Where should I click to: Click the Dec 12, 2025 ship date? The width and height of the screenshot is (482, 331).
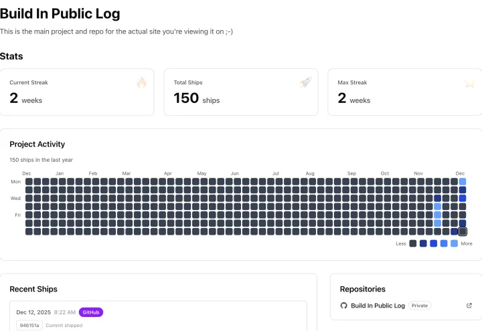pyautogui.click(x=33, y=312)
